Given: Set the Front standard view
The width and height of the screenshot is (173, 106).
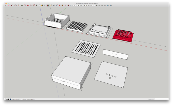Looking at the screenshot, I should (x=88, y=5).
